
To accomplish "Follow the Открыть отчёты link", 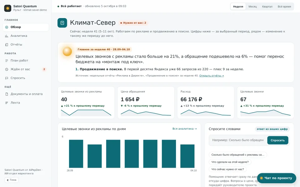I will tap(212, 76).
